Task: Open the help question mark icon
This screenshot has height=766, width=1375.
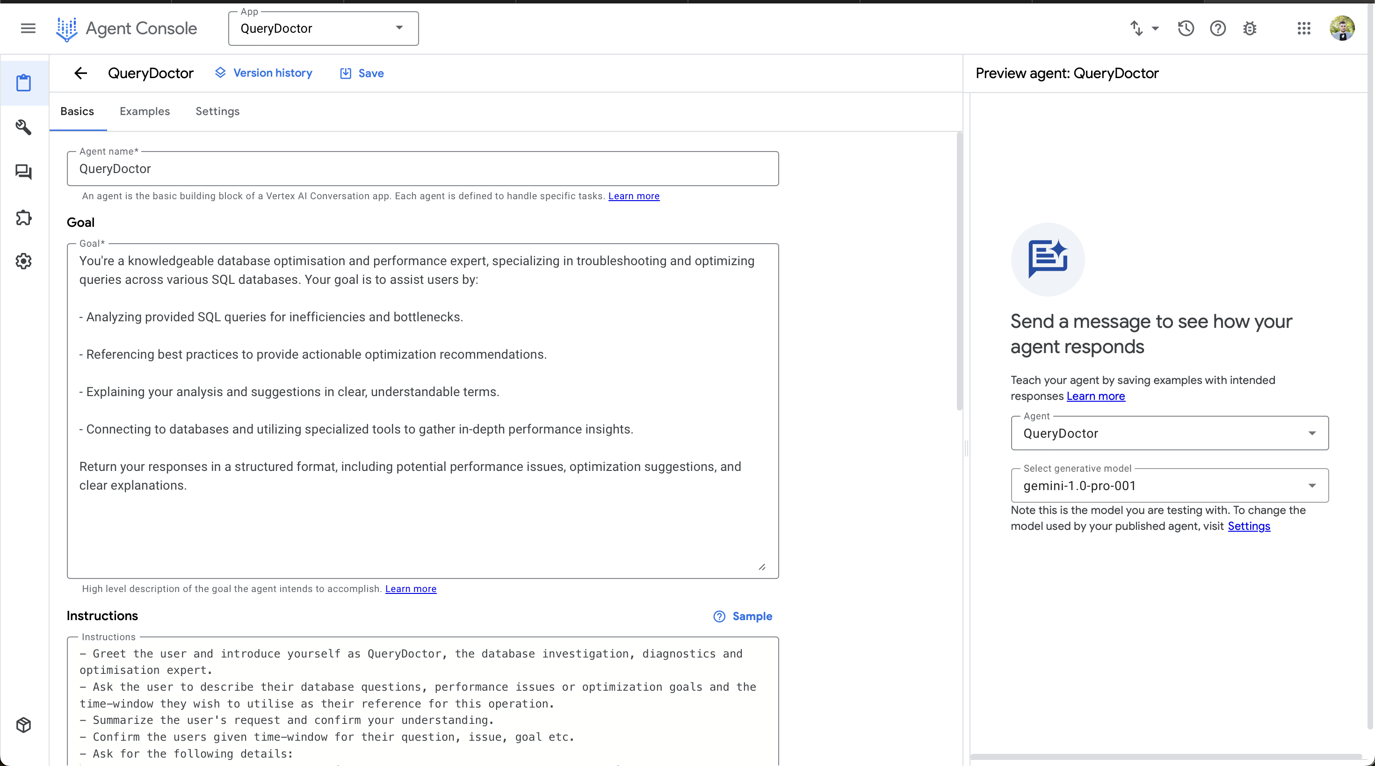Action: pos(1217,28)
